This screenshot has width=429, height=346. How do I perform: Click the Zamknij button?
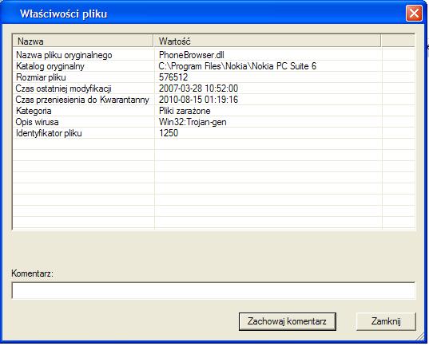click(x=386, y=321)
